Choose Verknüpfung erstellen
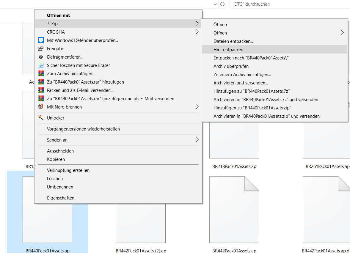The width and height of the screenshot is (350, 253). [x=119, y=170]
